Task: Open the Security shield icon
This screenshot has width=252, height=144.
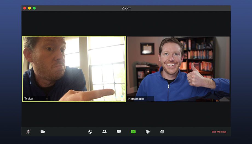Action: click(x=90, y=132)
